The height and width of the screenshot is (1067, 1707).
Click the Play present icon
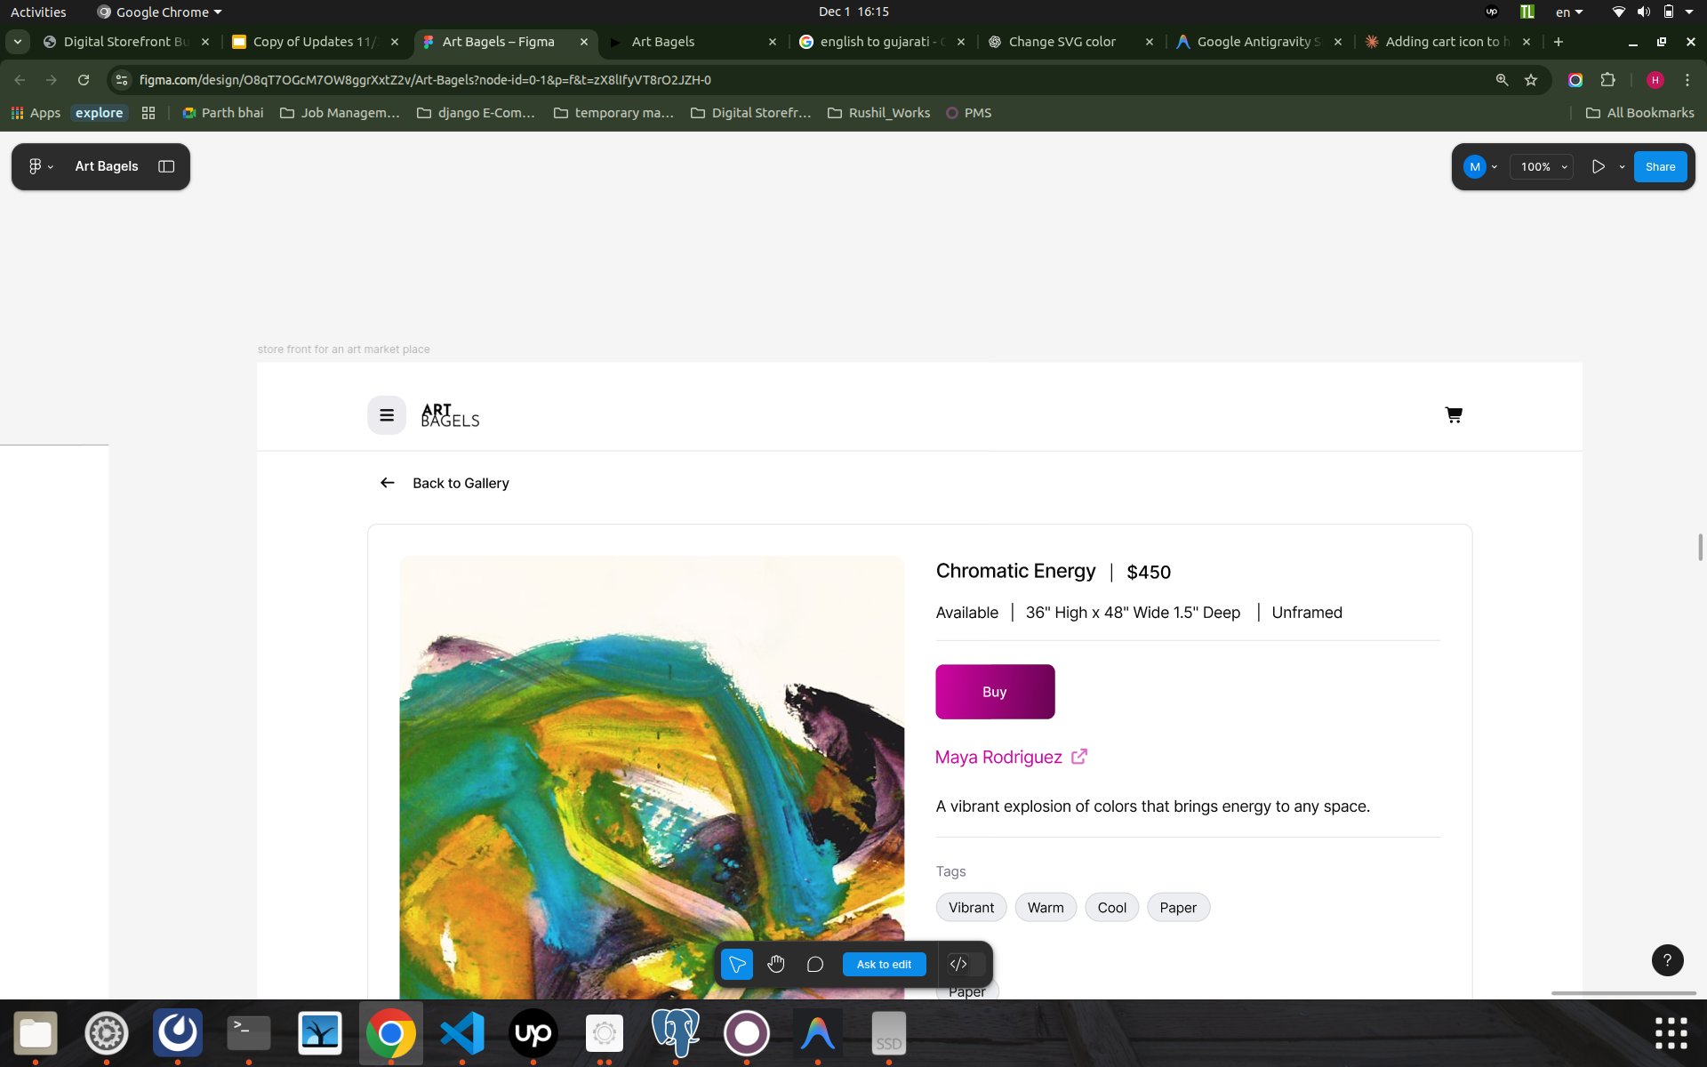(x=1598, y=166)
